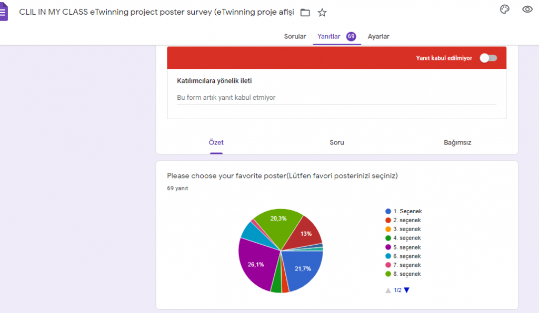Open the Google Forms home icon

4,12
